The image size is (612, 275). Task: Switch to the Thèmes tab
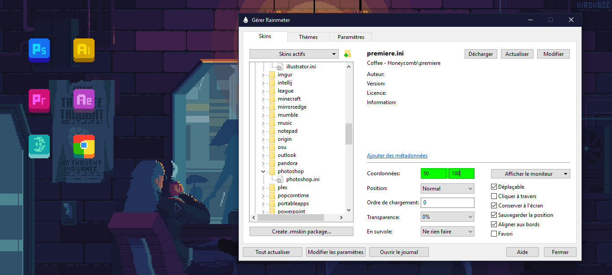pos(308,37)
